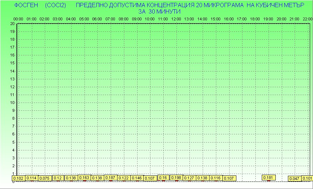313x189 pixels.
Task: Click the 20 value on vertical axis
Action: pos(13,24)
